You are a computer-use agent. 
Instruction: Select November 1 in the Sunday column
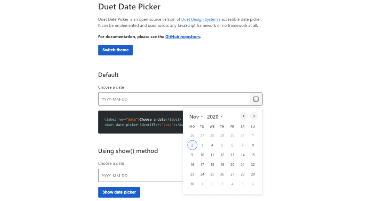tap(253, 136)
